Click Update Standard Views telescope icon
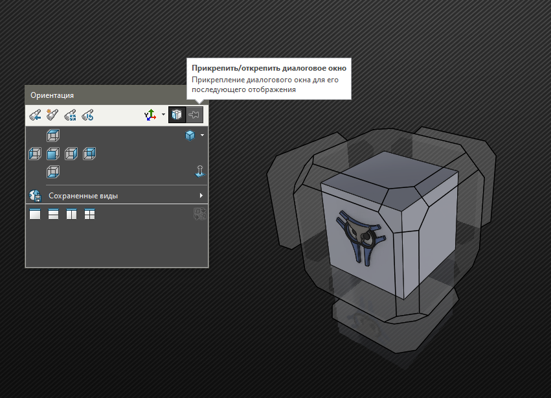This screenshot has height=398, width=551. tap(71, 115)
